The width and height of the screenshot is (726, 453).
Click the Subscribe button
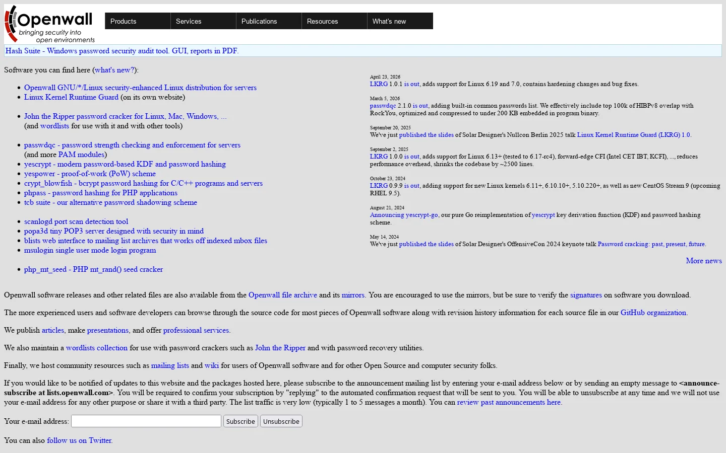pyautogui.click(x=240, y=421)
